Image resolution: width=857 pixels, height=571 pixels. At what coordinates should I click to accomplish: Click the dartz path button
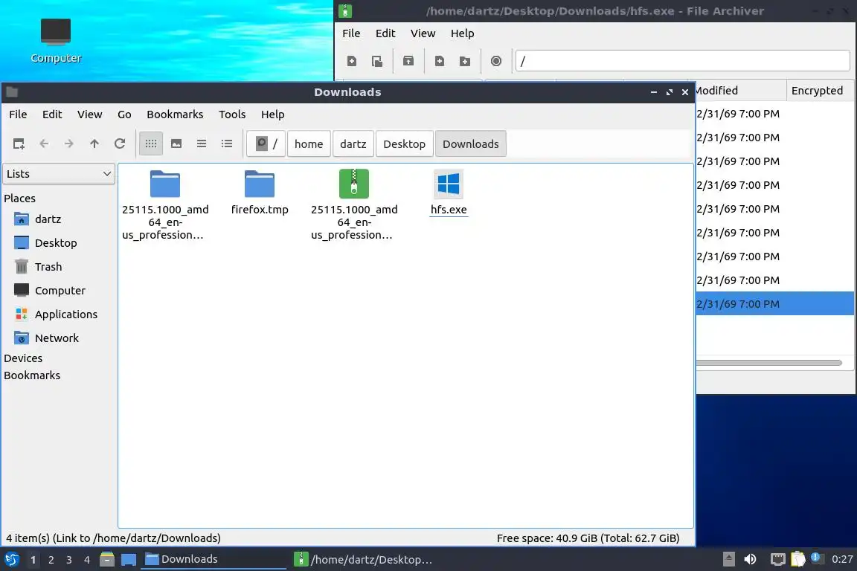[x=353, y=143]
